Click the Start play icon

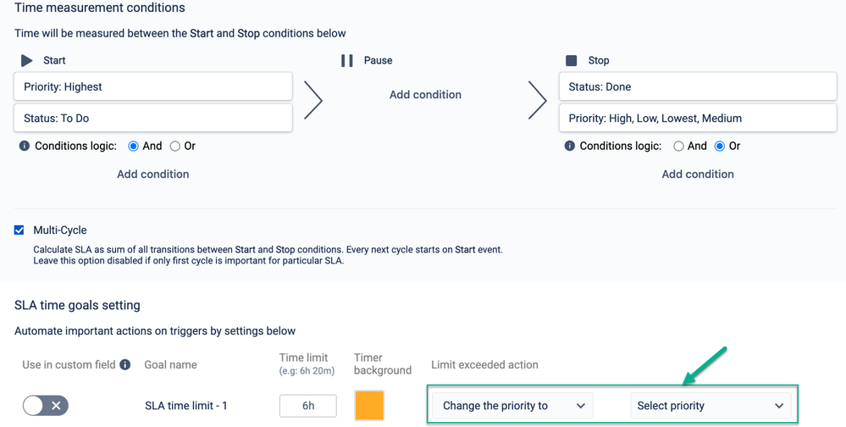pos(27,60)
